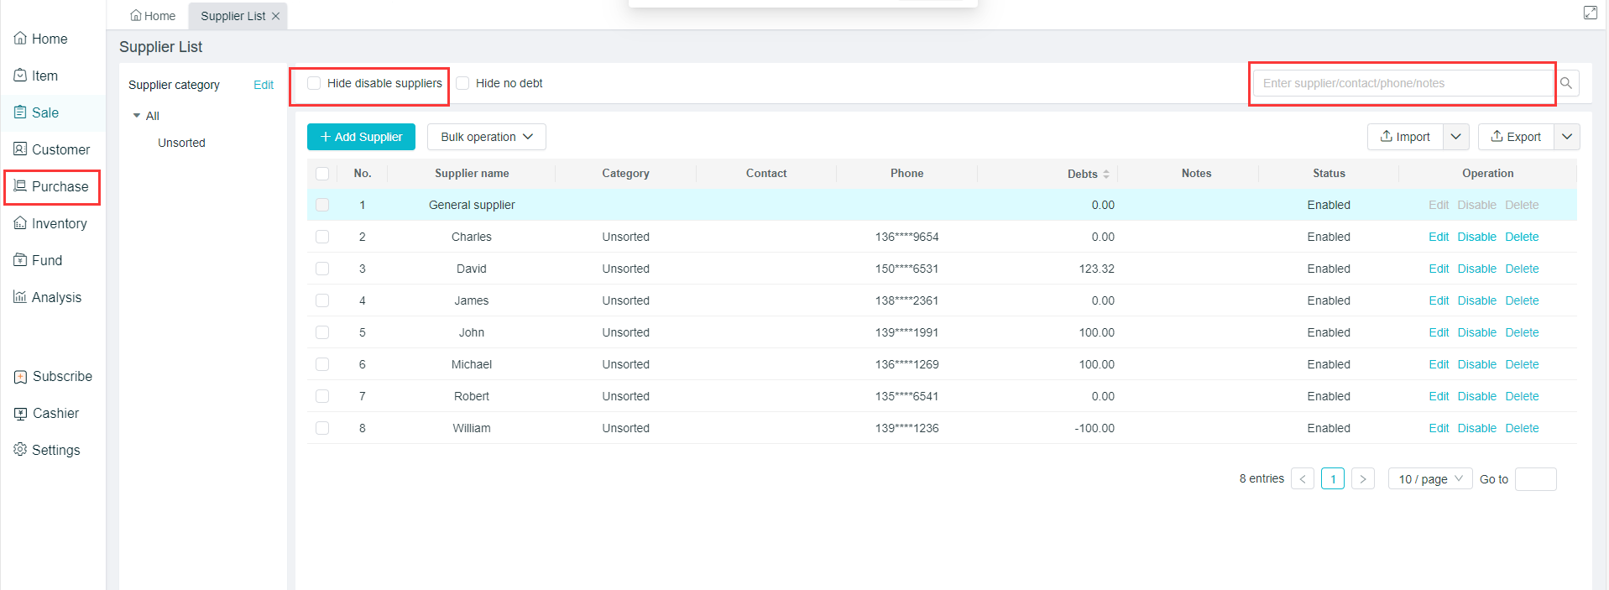Open the 10 / page size selector

tap(1429, 479)
